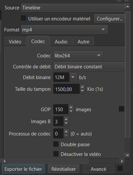The image size is (133, 175).
Task: Increase Taille du tampon value
Action: (x=82, y=87)
